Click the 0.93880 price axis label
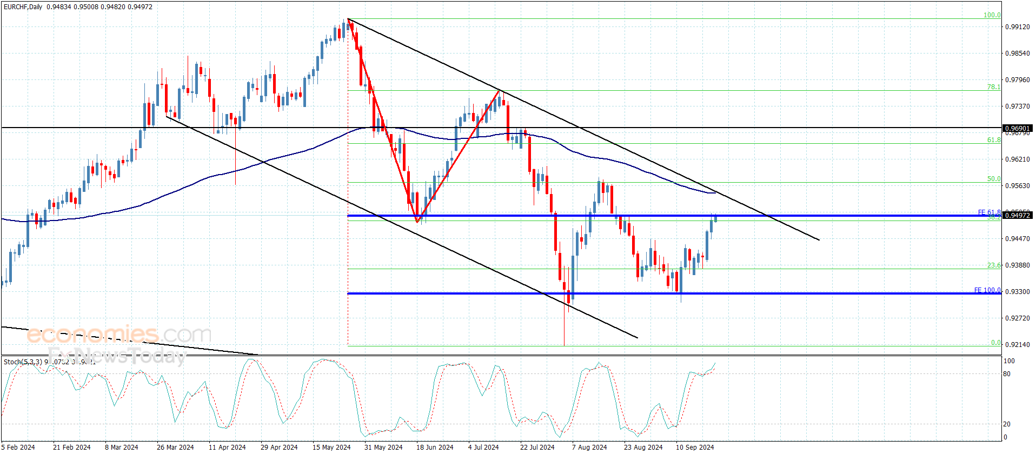 (1018, 265)
